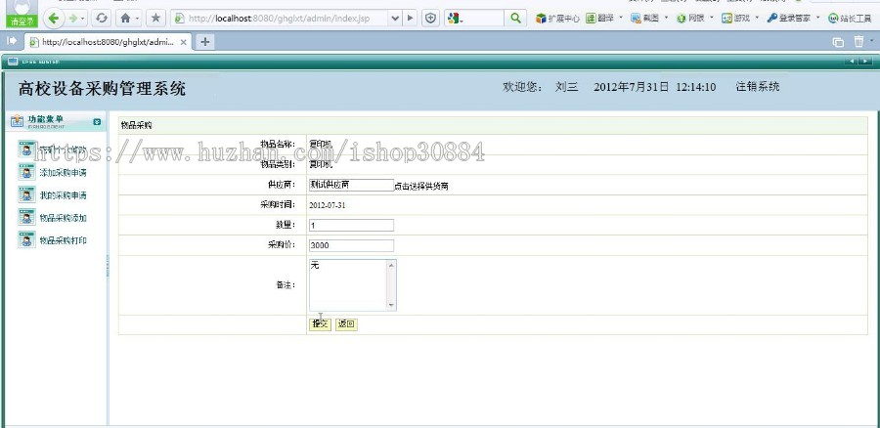Click the right arrow in the frame header
The width and height of the screenshot is (880, 428).
click(866, 62)
